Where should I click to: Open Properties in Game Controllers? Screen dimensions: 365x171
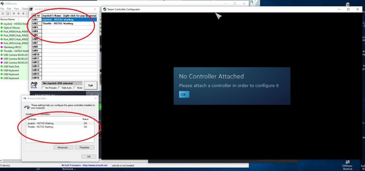pyautogui.click(x=85, y=148)
